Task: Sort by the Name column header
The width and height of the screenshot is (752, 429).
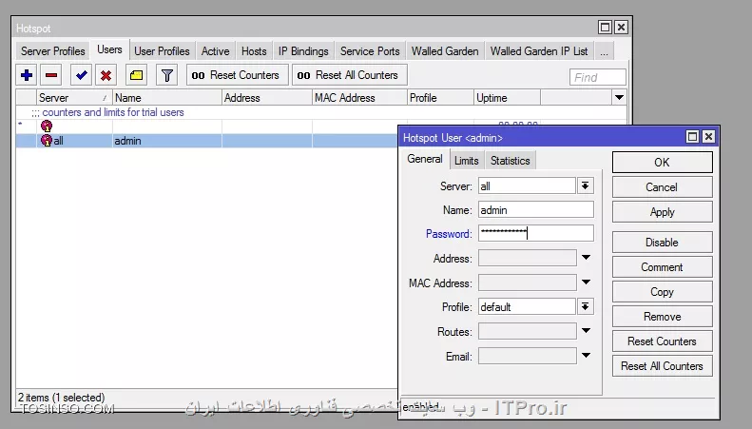Action: click(167, 97)
